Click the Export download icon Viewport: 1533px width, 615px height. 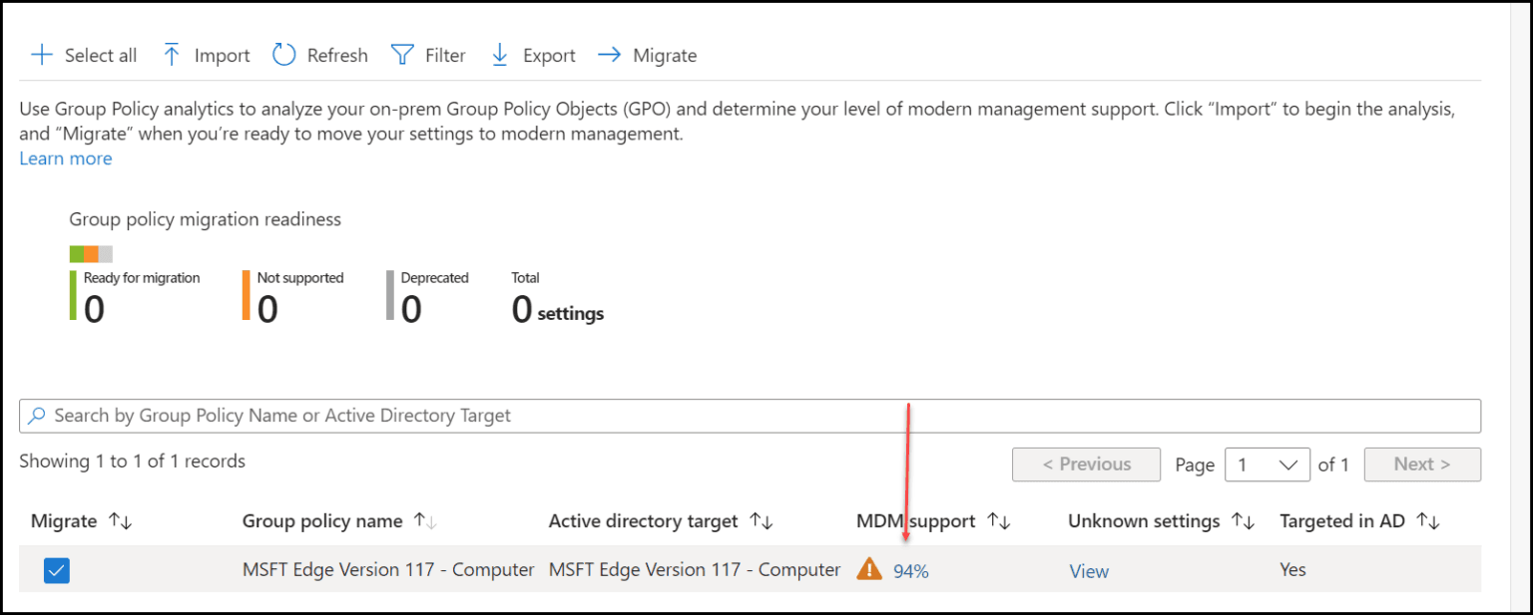(499, 55)
